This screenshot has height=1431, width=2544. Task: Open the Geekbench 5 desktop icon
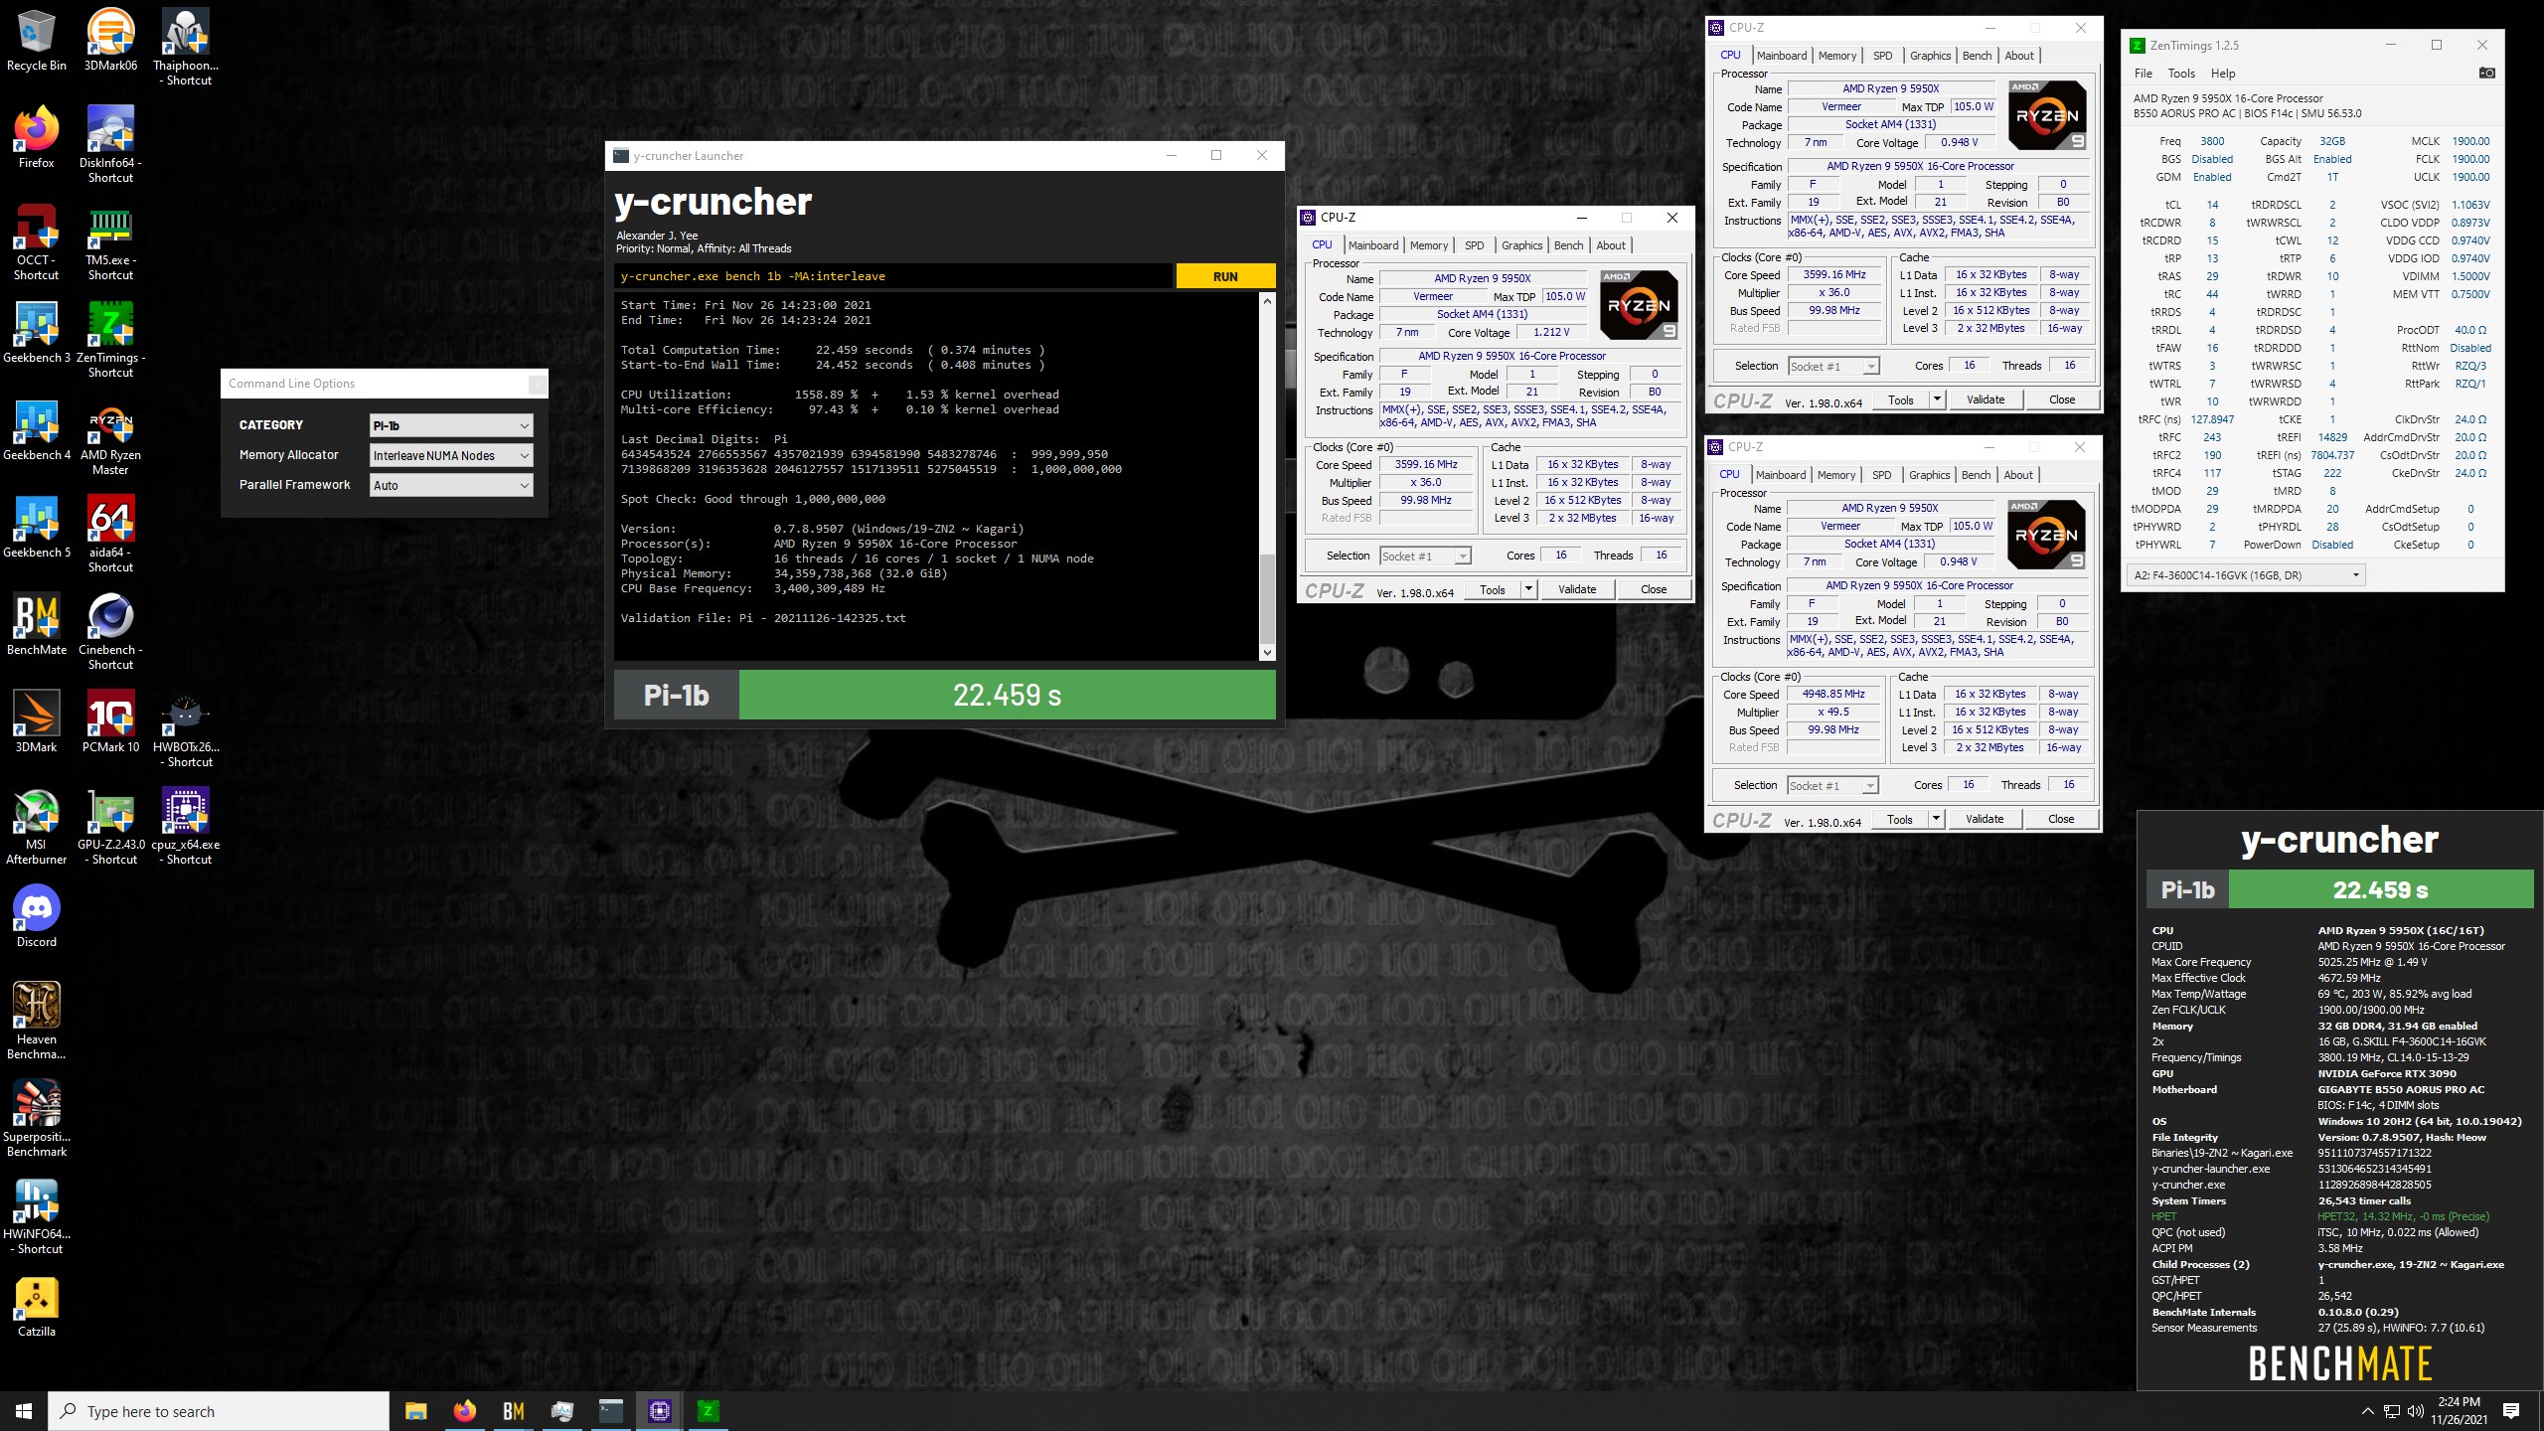(x=37, y=527)
